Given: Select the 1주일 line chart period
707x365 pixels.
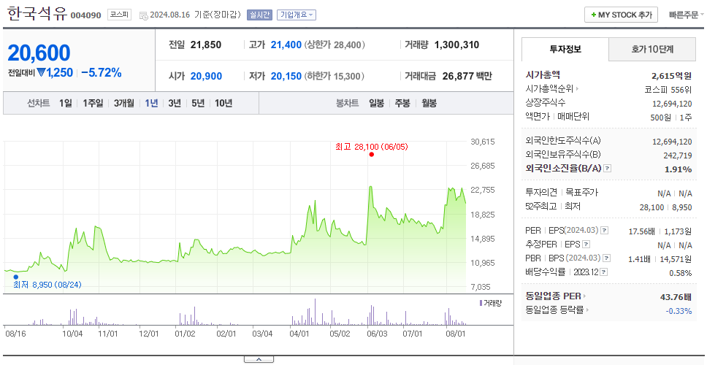Looking at the screenshot, I should click(93, 103).
